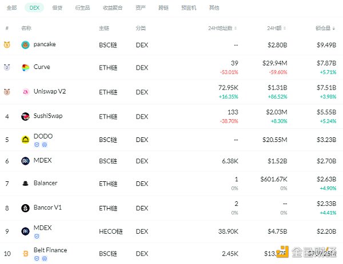Click the 6.38K address count for MDEX
The image size is (343, 264).
[230, 161]
